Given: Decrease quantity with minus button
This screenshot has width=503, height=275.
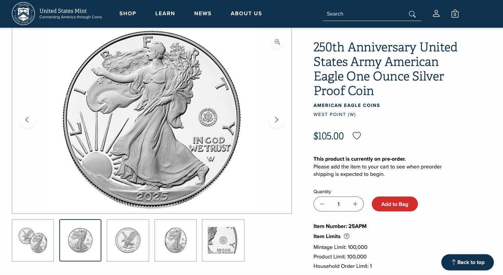Looking at the screenshot, I should (x=322, y=204).
